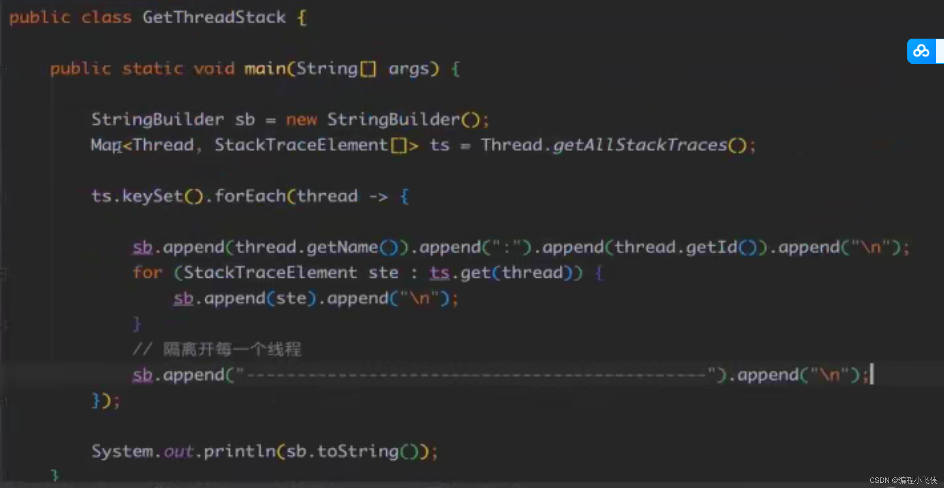The height and width of the screenshot is (488, 944).
Task: Click the 'new' keyword
Action: (x=302, y=120)
